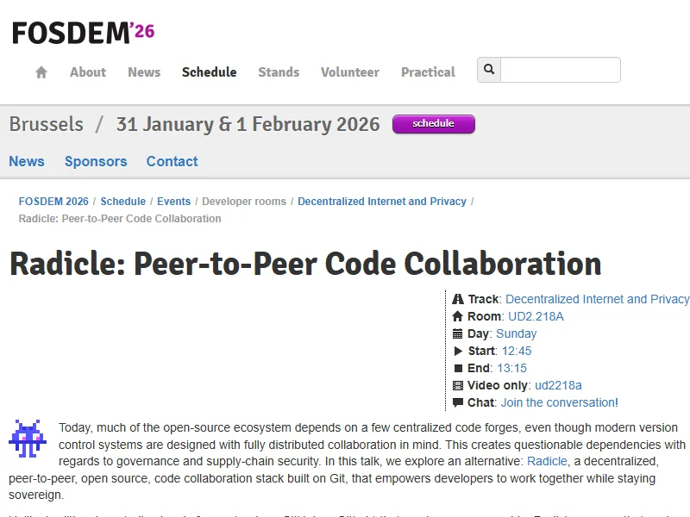Click the FOSDEM'26 logo
Viewport: 690px width, 517px height.
coord(83,33)
